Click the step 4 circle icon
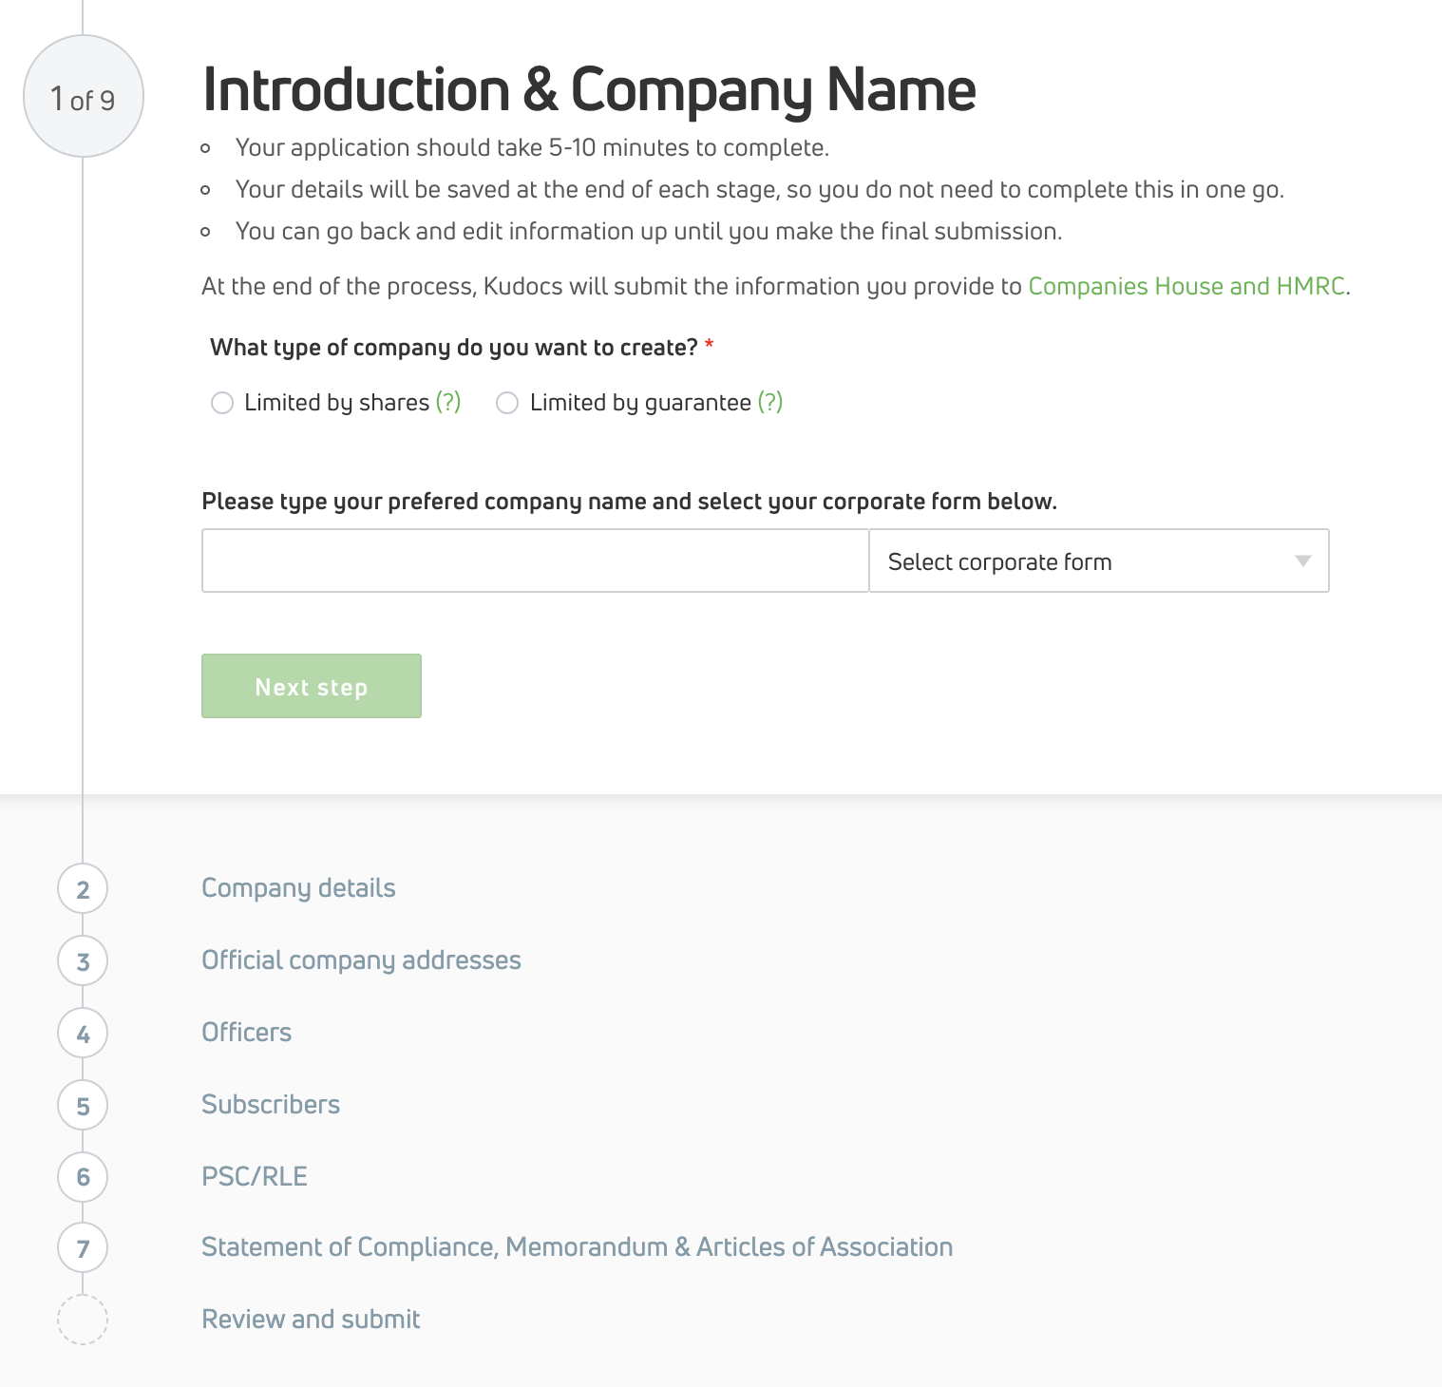Viewport: 1442px width, 1387px height. 83,1034
